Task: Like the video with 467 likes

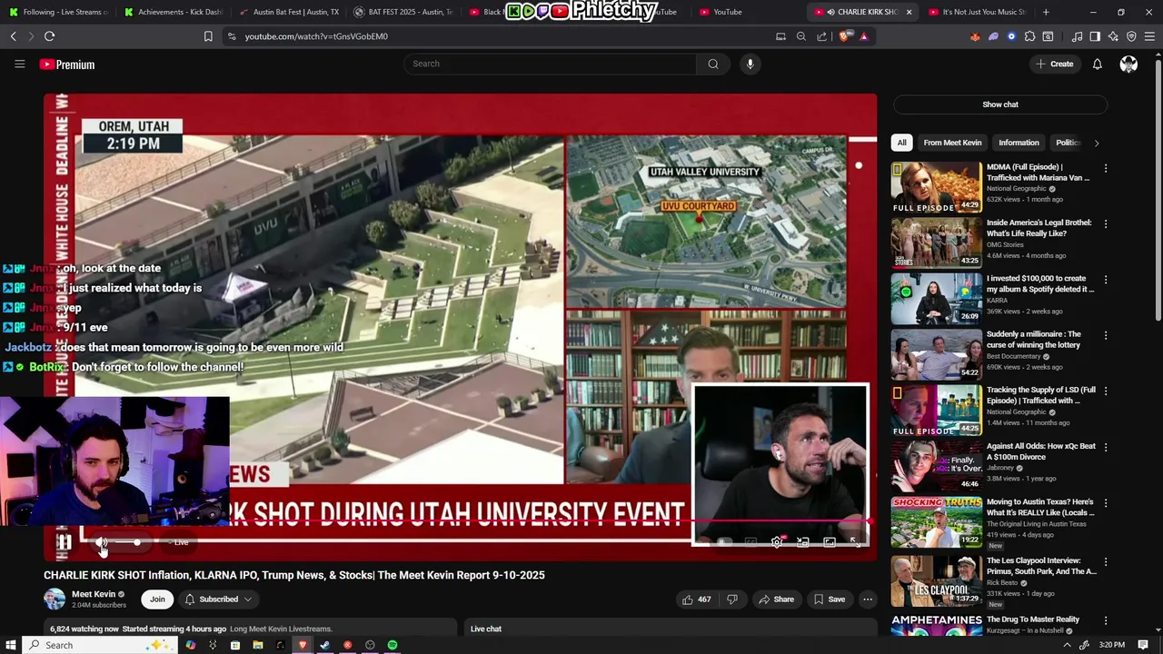Action: [696, 599]
